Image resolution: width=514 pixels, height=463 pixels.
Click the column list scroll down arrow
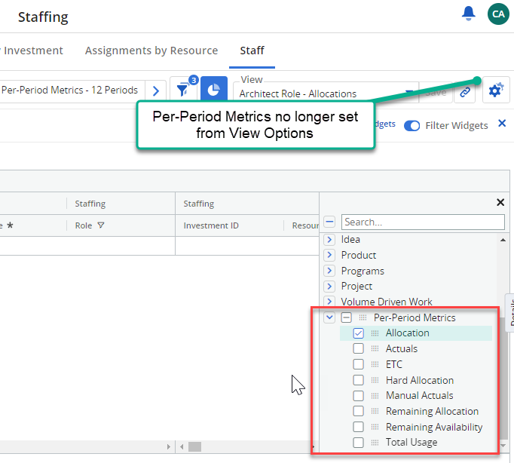[x=503, y=446]
